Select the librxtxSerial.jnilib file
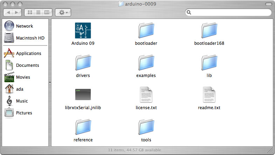The image size is (275, 155). click(x=83, y=95)
